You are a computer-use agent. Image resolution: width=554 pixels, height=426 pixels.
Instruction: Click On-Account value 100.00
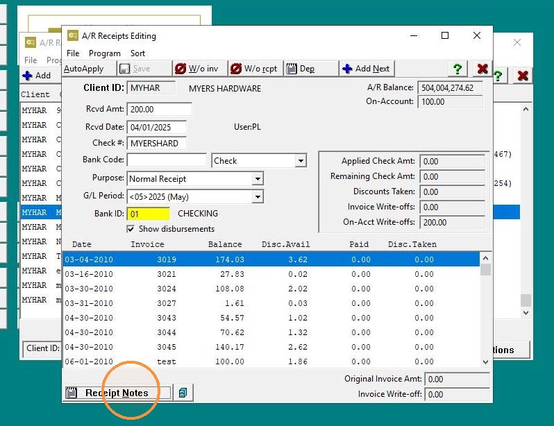(450, 102)
